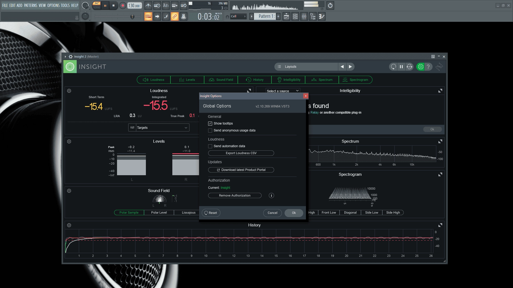Open the browser view icon
Viewport: 513px width, 288px height.
pos(313,17)
